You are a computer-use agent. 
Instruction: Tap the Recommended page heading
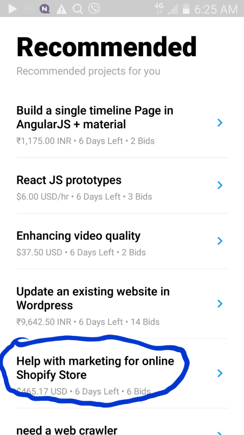(107, 47)
